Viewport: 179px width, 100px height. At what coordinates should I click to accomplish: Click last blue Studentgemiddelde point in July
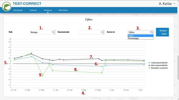(144, 65)
